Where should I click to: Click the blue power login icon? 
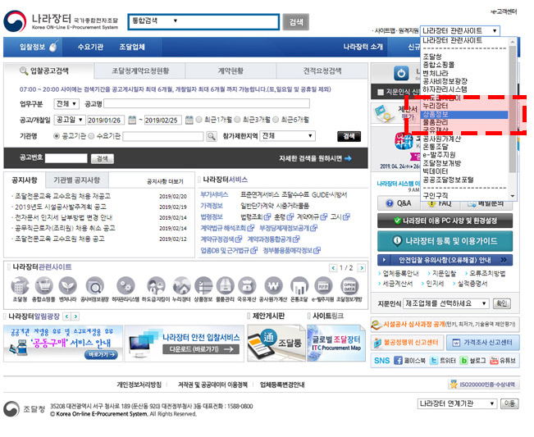pos(401,73)
